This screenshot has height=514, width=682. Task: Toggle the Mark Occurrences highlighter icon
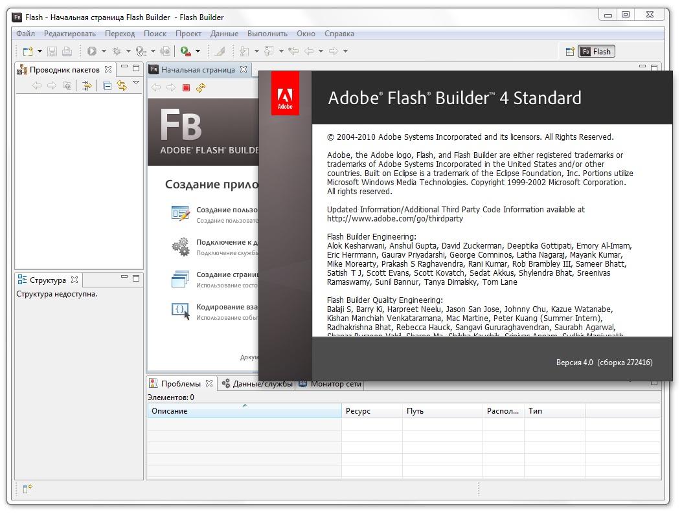(x=220, y=51)
